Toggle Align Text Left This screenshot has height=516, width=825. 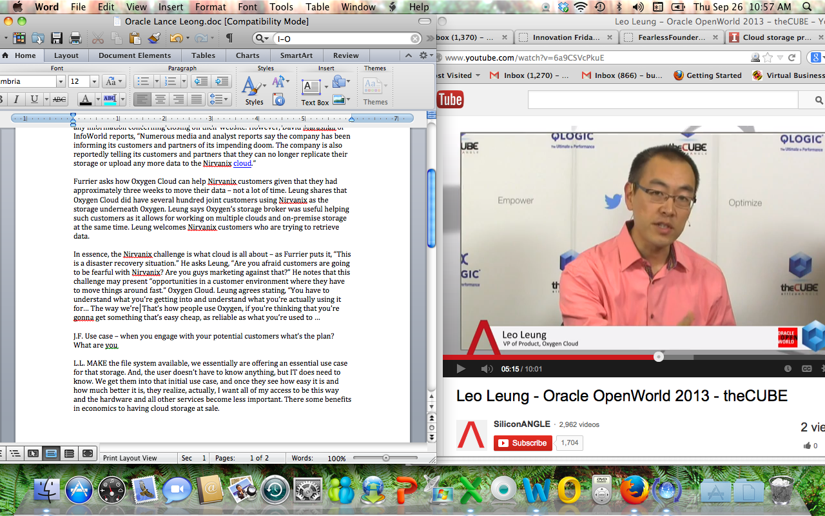142,99
